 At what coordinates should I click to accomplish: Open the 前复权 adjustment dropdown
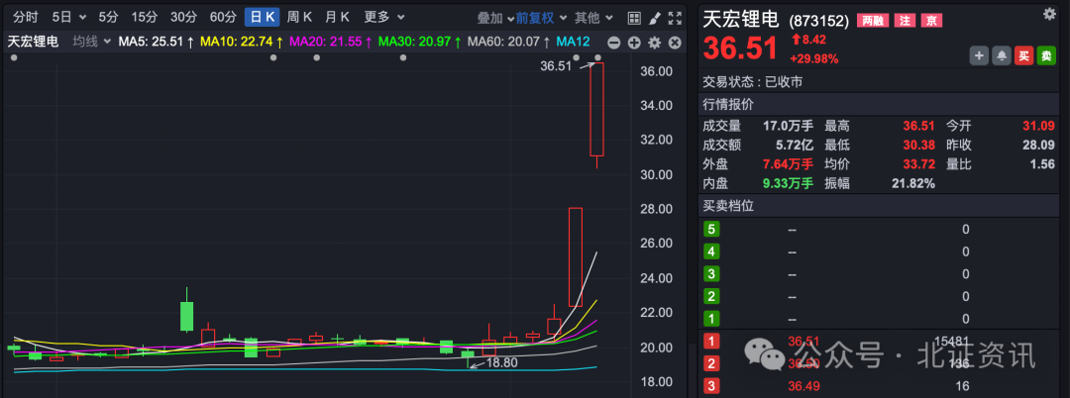click(540, 18)
